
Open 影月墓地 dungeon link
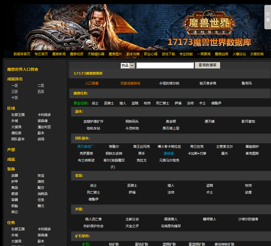pyautogui.click(x=248, y=121)
